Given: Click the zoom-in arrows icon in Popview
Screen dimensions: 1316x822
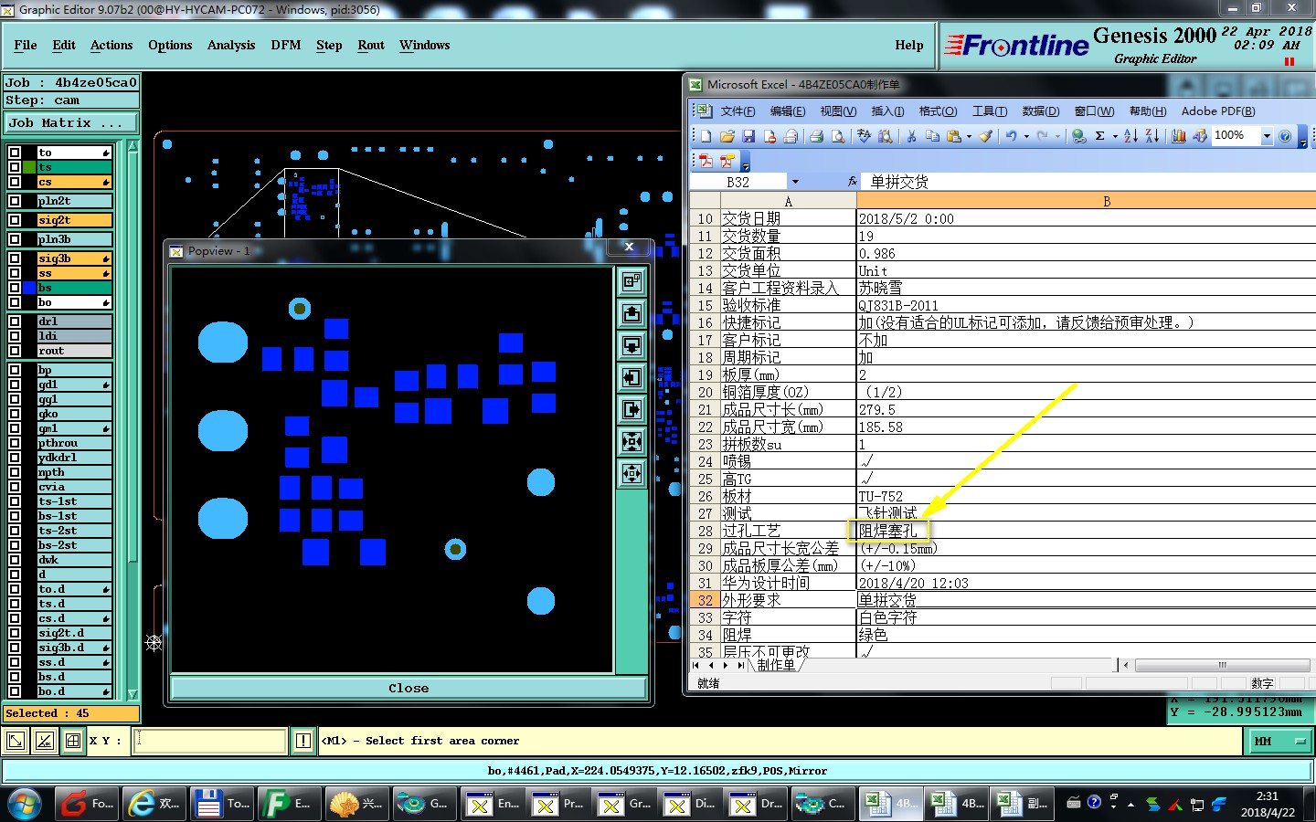Looking at the screenshot, I should pyautogui.click(x=631, y=441).
